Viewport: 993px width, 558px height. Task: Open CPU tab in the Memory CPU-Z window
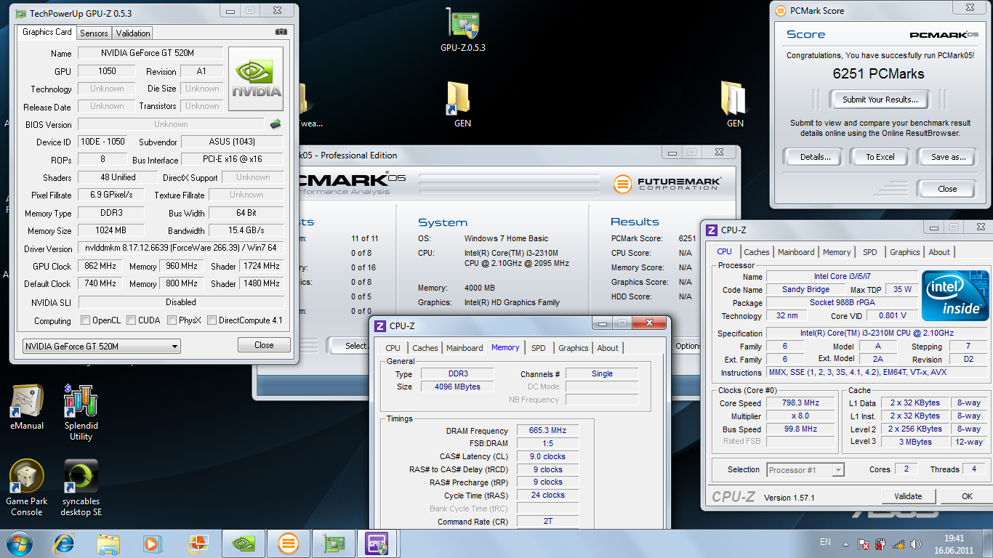pyautogui.click(x=393, y=348)
